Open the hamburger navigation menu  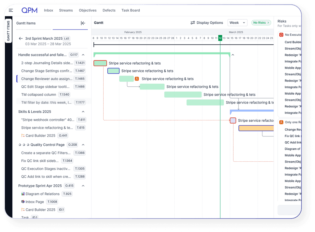[x=11, y=10]
